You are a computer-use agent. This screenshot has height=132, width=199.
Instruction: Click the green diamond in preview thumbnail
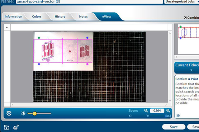tap(180, 27)
